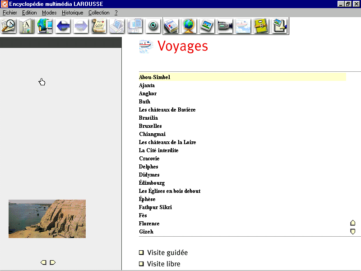Select Cracovie in the list
This screenshot has width=361, height=271.
click(x=149, y=159)
